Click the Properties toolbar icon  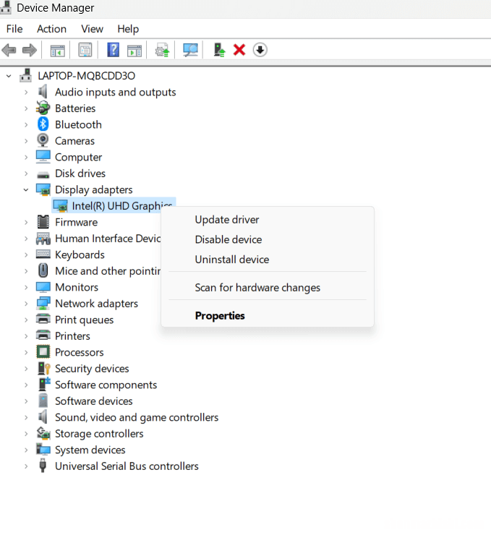coord(85,50)
